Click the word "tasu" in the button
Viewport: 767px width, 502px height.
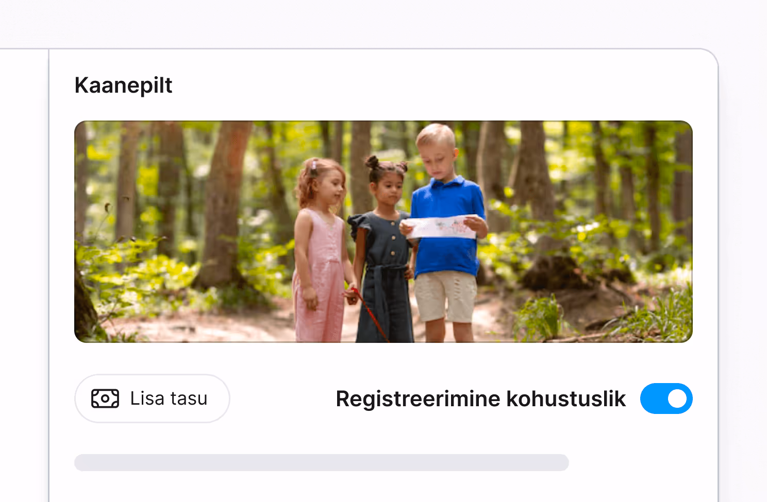tap(189, 399)
